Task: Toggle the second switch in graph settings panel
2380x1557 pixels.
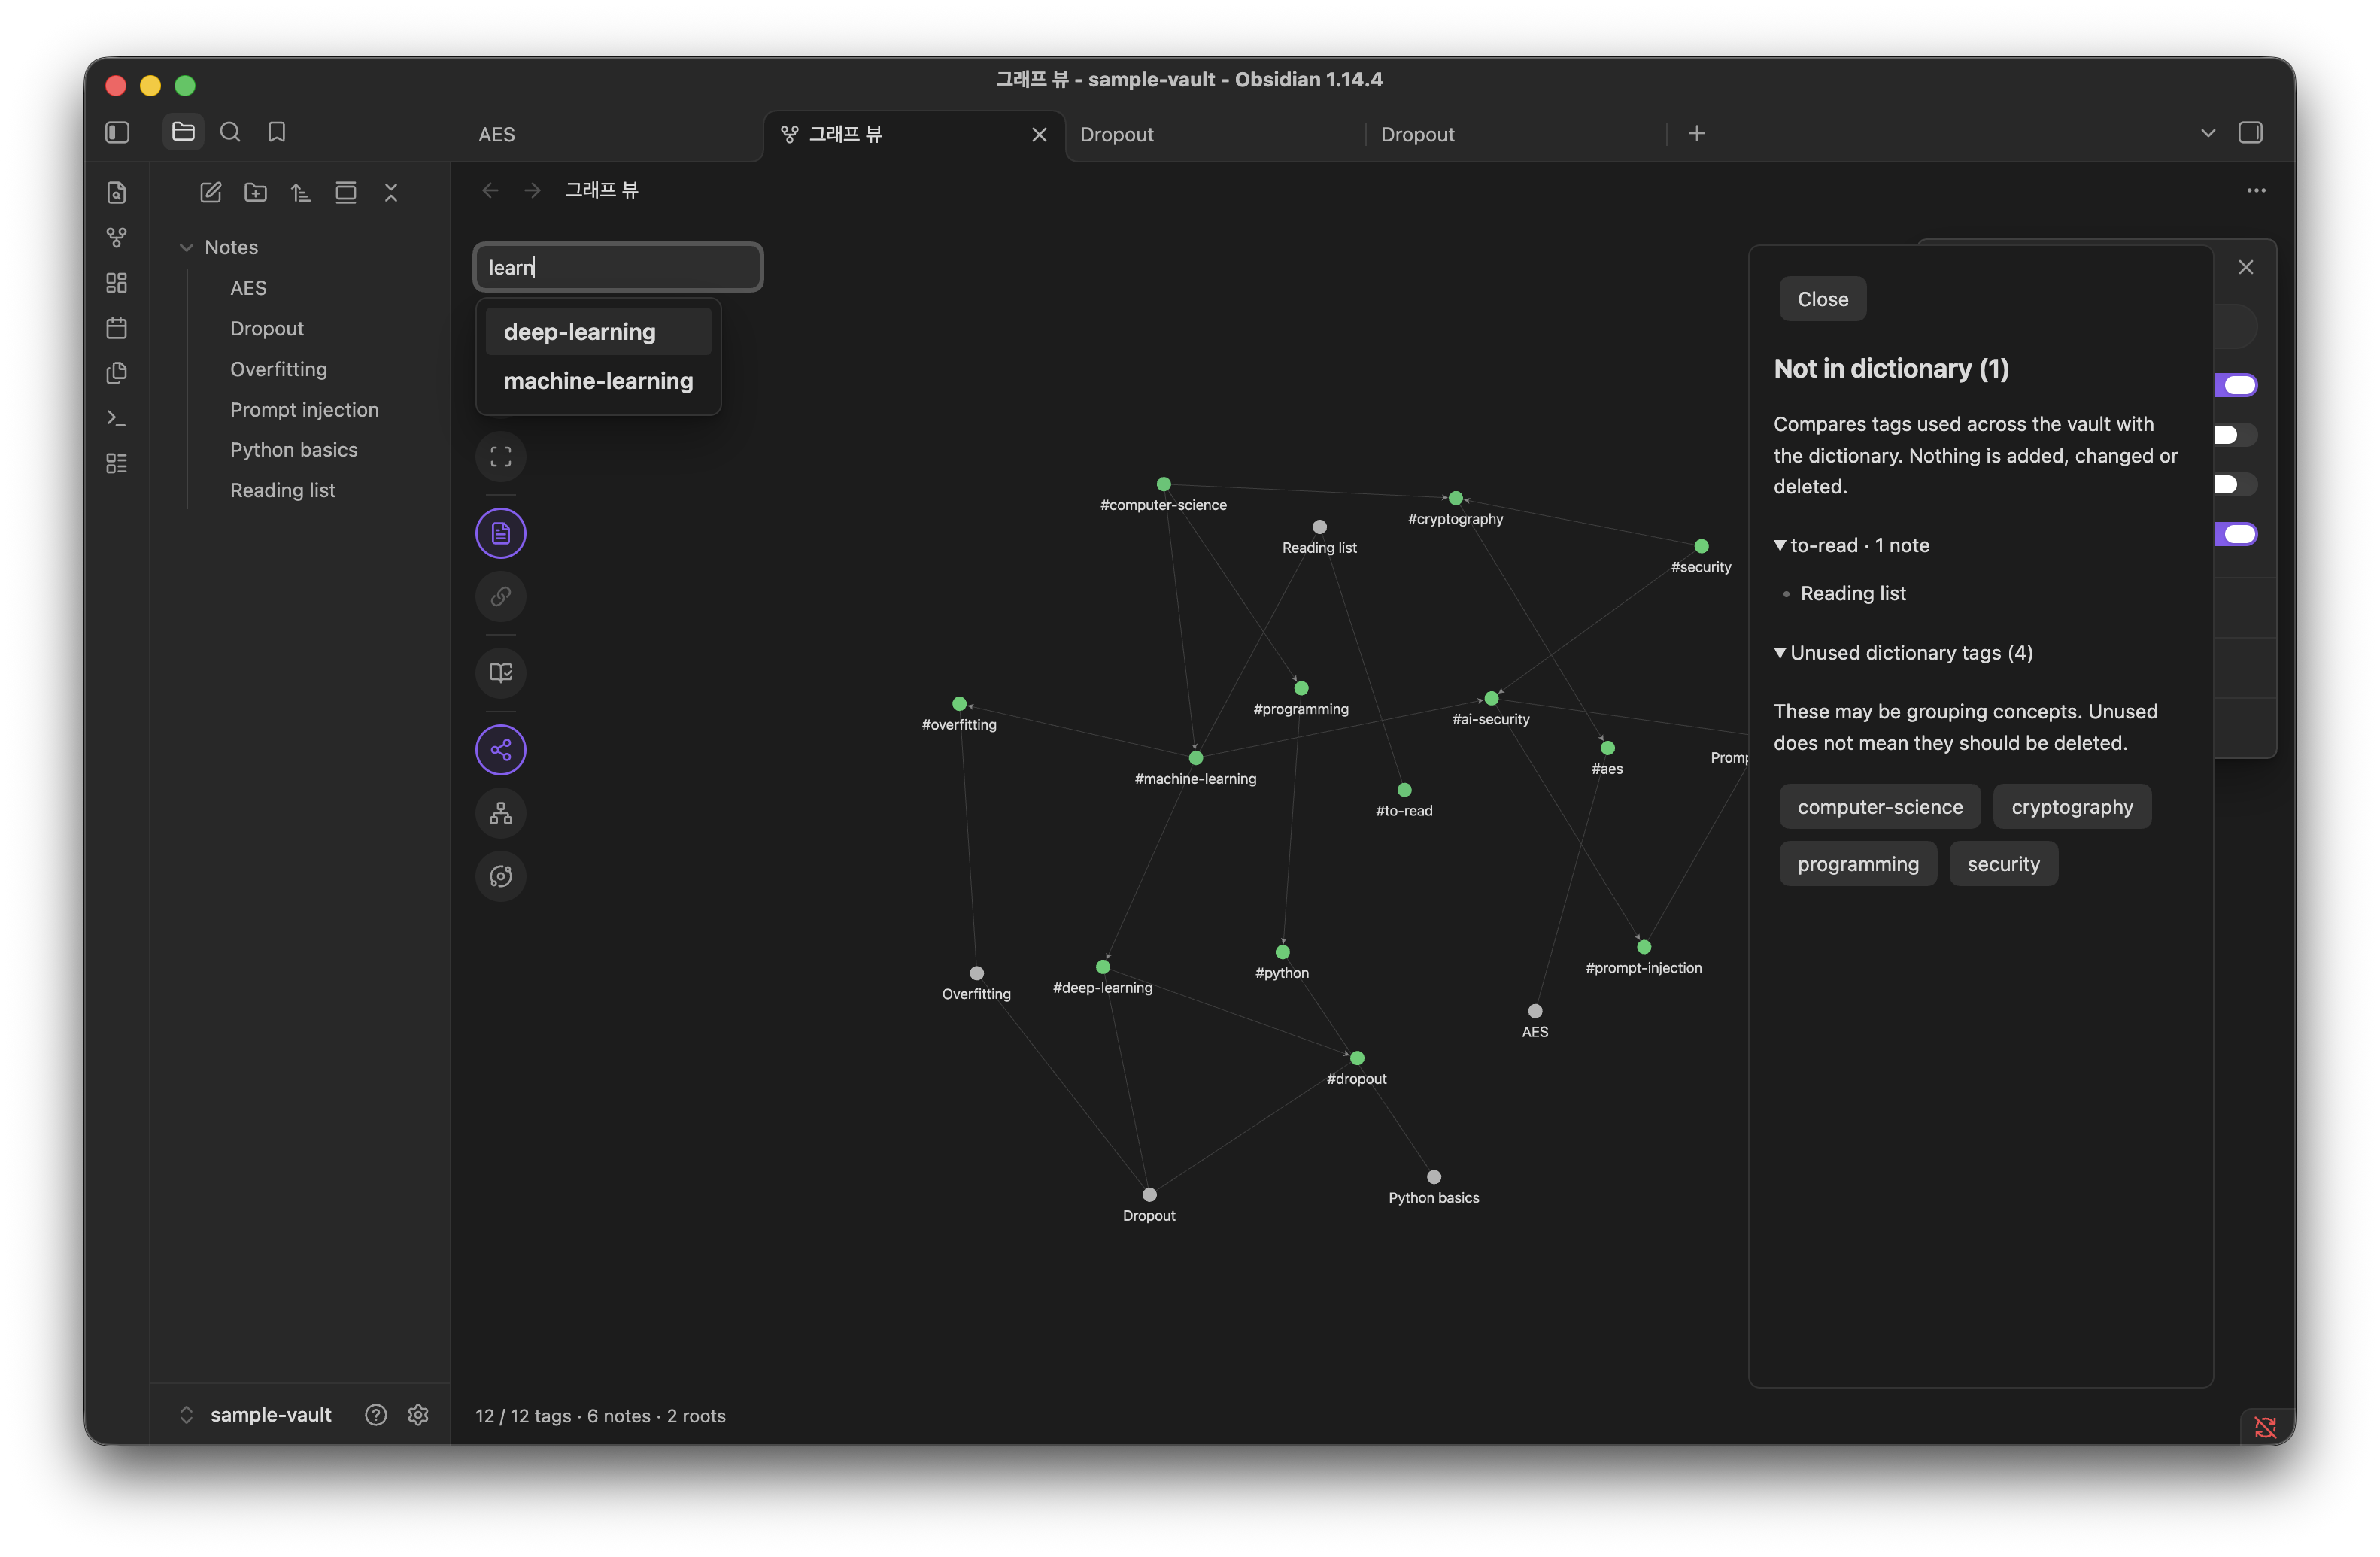Action: click(x=2237, y=435)
